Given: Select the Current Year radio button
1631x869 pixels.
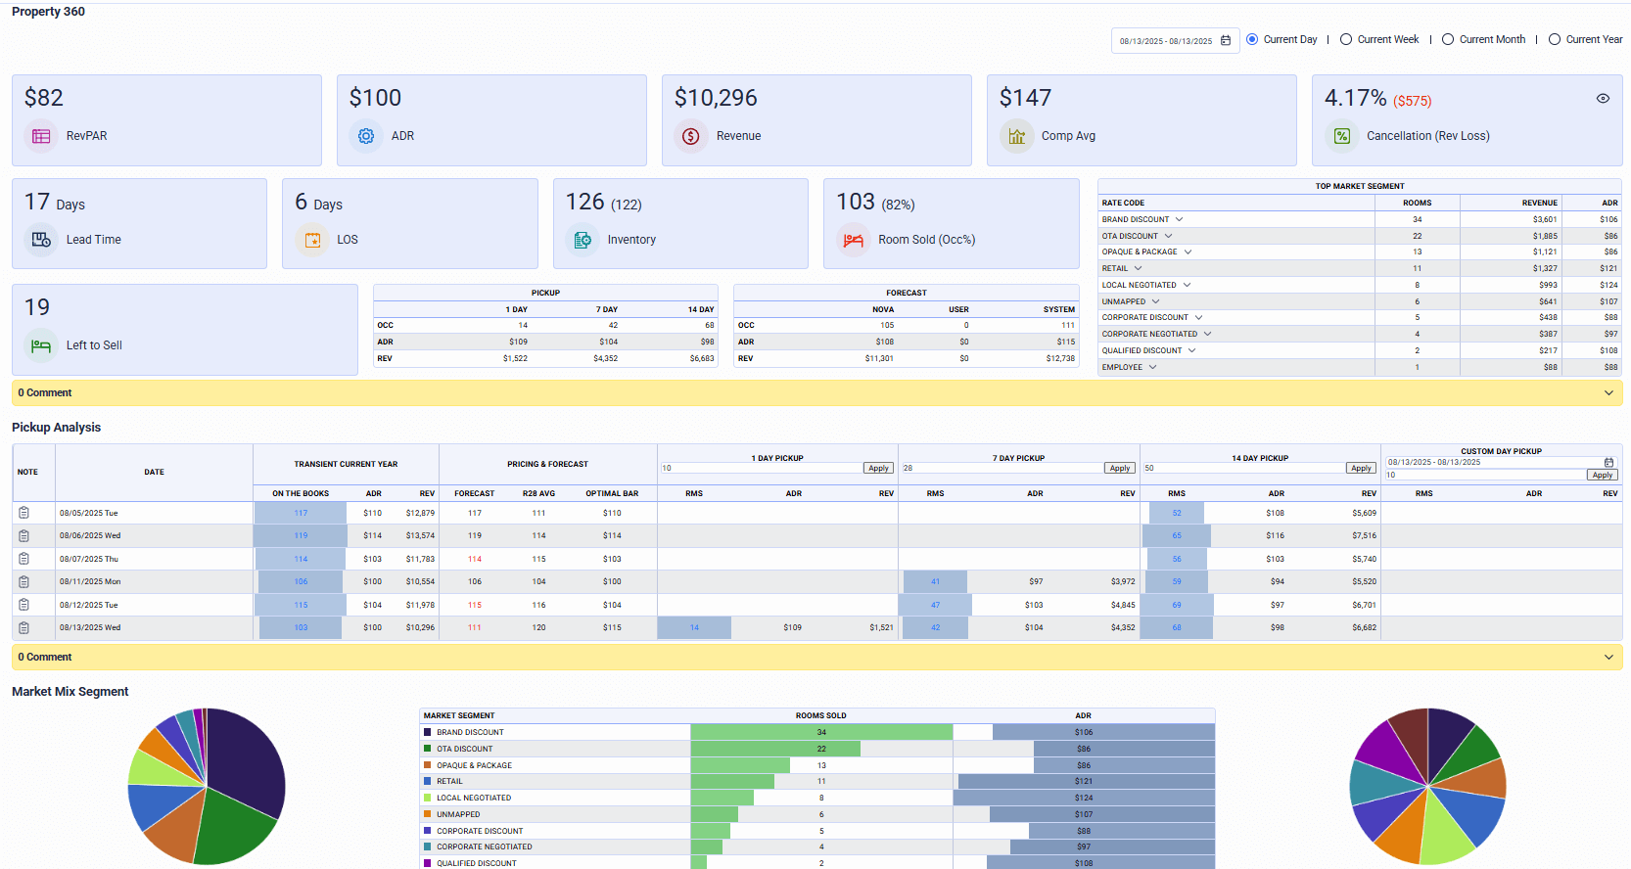Looking at the screenshot, I should [1555, 39].
